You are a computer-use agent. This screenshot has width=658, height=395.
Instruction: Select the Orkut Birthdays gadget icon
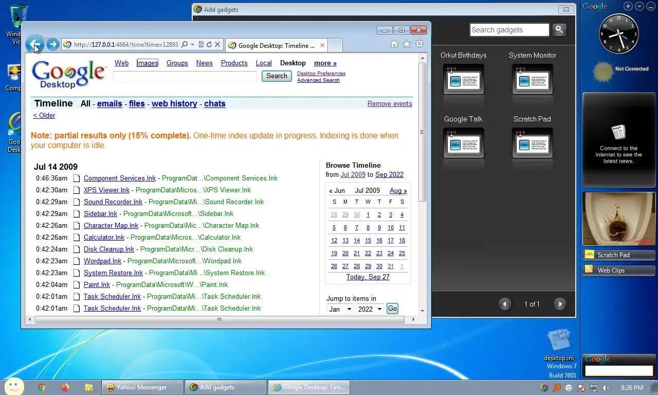pyautogui.click(x=463, y=79)
